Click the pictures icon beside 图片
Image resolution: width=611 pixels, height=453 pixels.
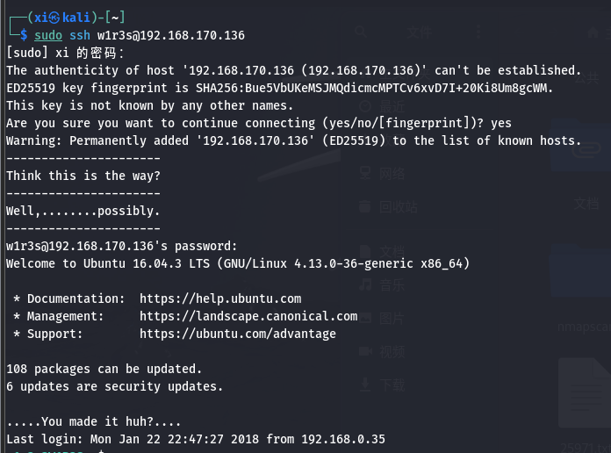coord(365,318)
